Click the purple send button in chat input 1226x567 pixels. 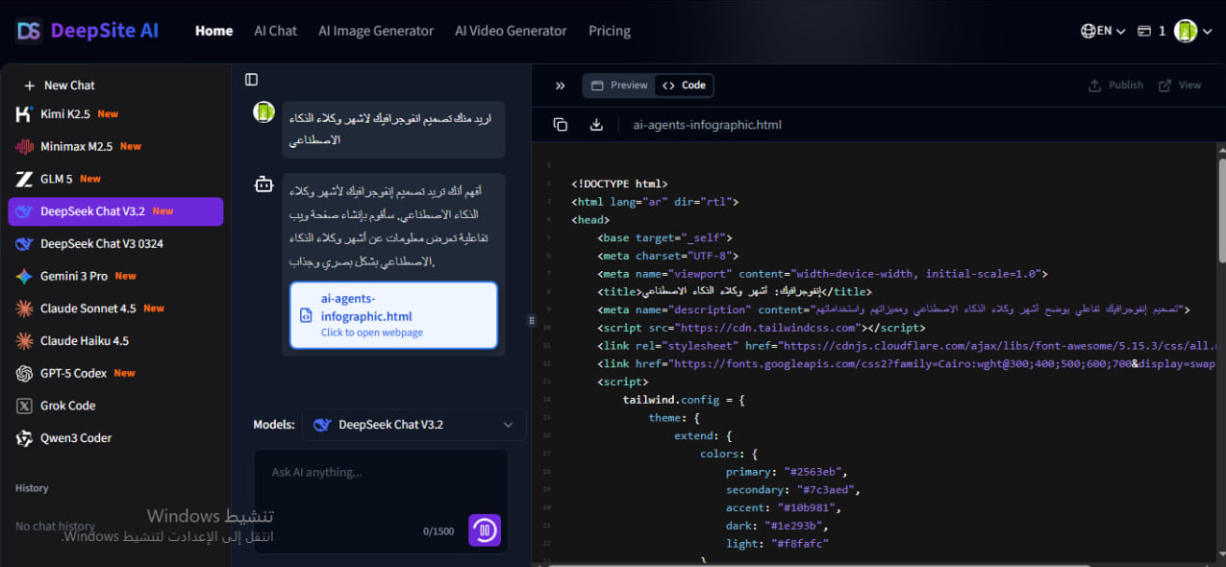pos(485,530)
